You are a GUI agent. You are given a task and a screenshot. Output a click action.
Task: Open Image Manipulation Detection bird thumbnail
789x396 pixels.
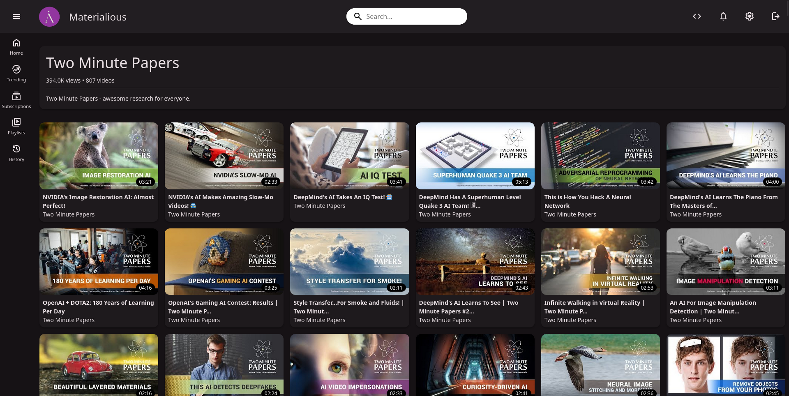pyautogui.click(x=726, y=262)
